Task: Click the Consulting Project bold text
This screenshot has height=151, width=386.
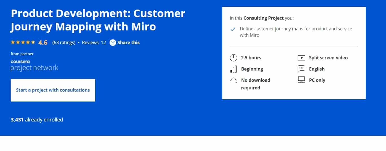Action: pos(263,18)
